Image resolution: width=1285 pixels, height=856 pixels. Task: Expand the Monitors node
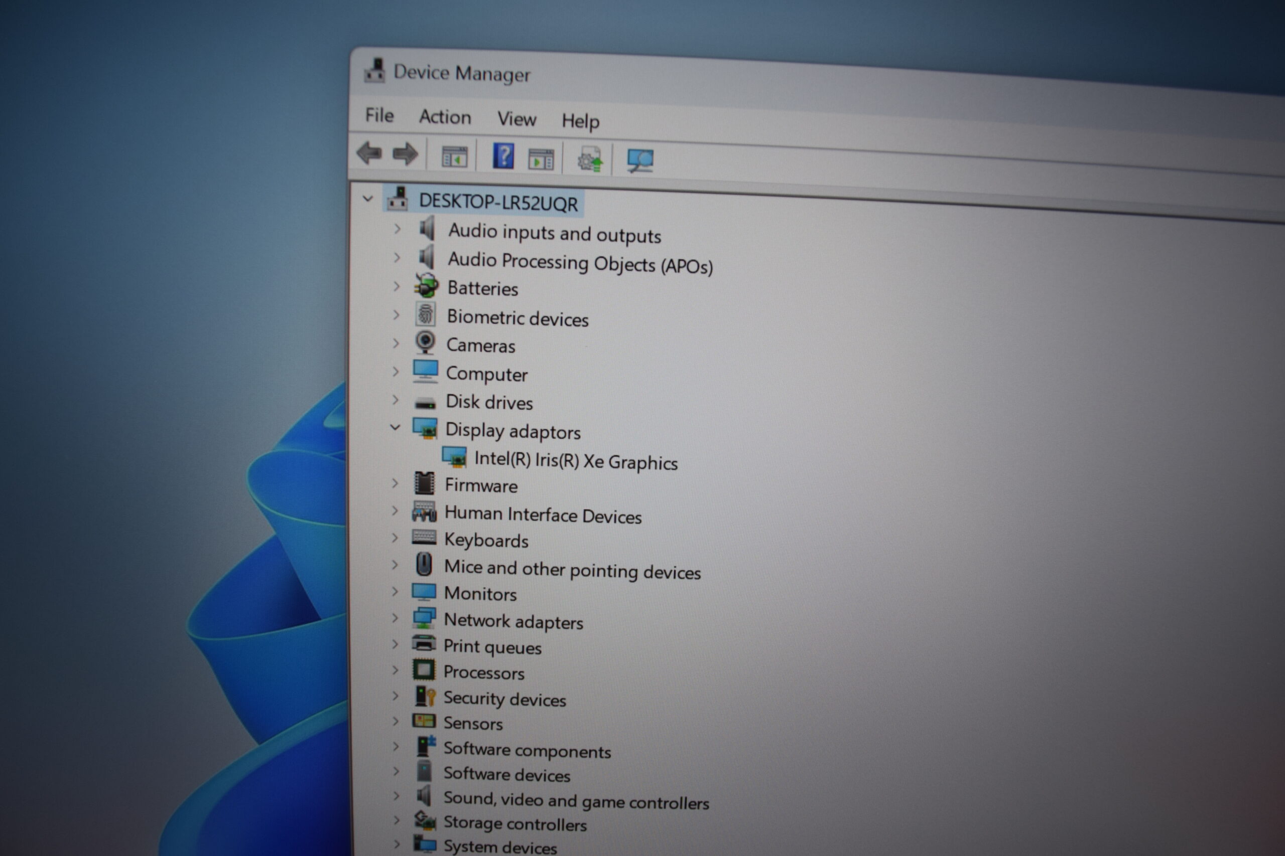(x=396, y=591)
